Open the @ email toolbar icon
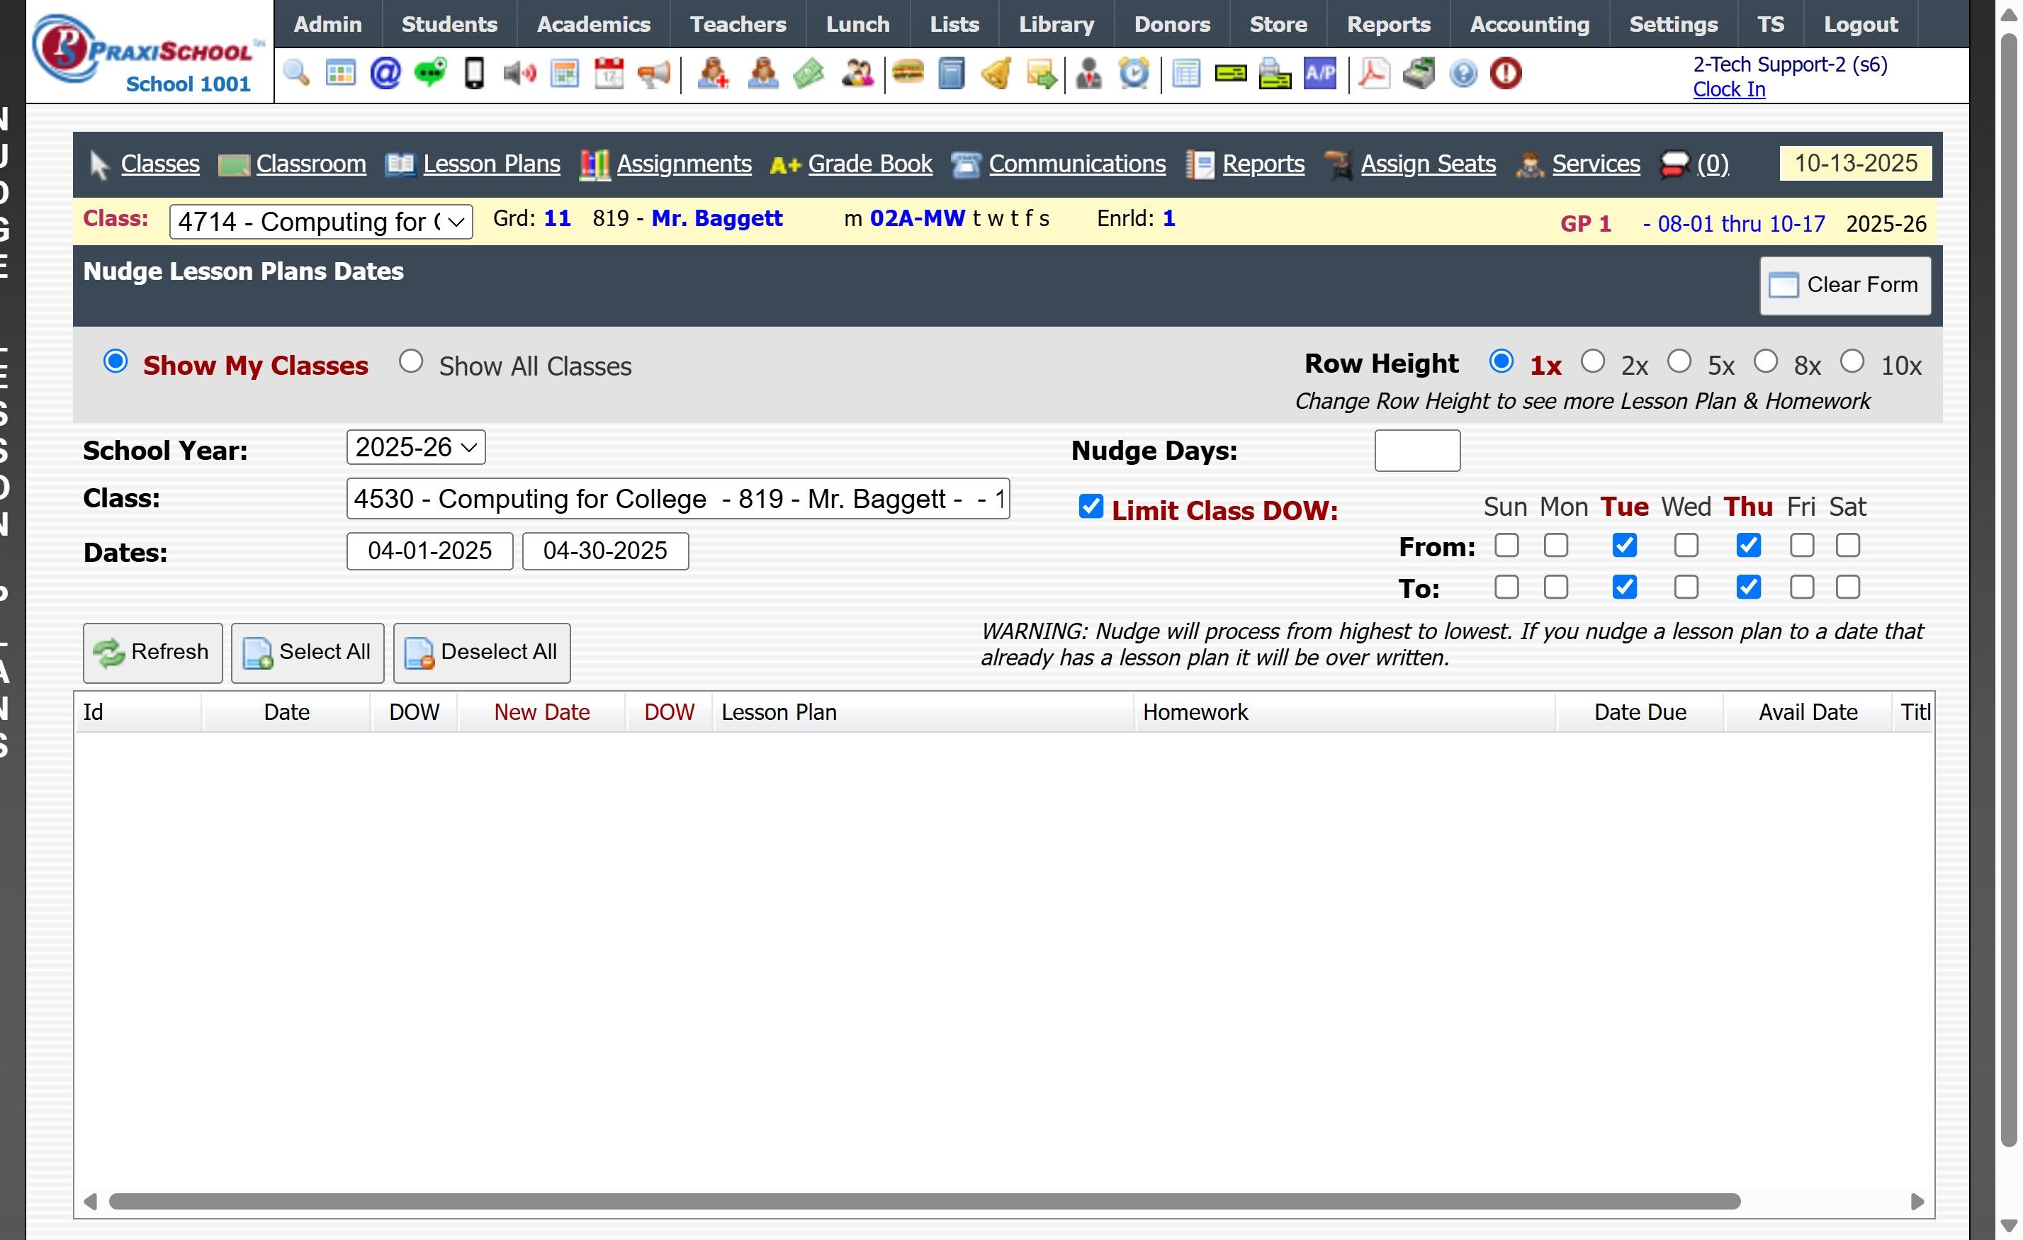Image resolution: width=2023 pixels, height=1240 pixels. click(385, 74)
